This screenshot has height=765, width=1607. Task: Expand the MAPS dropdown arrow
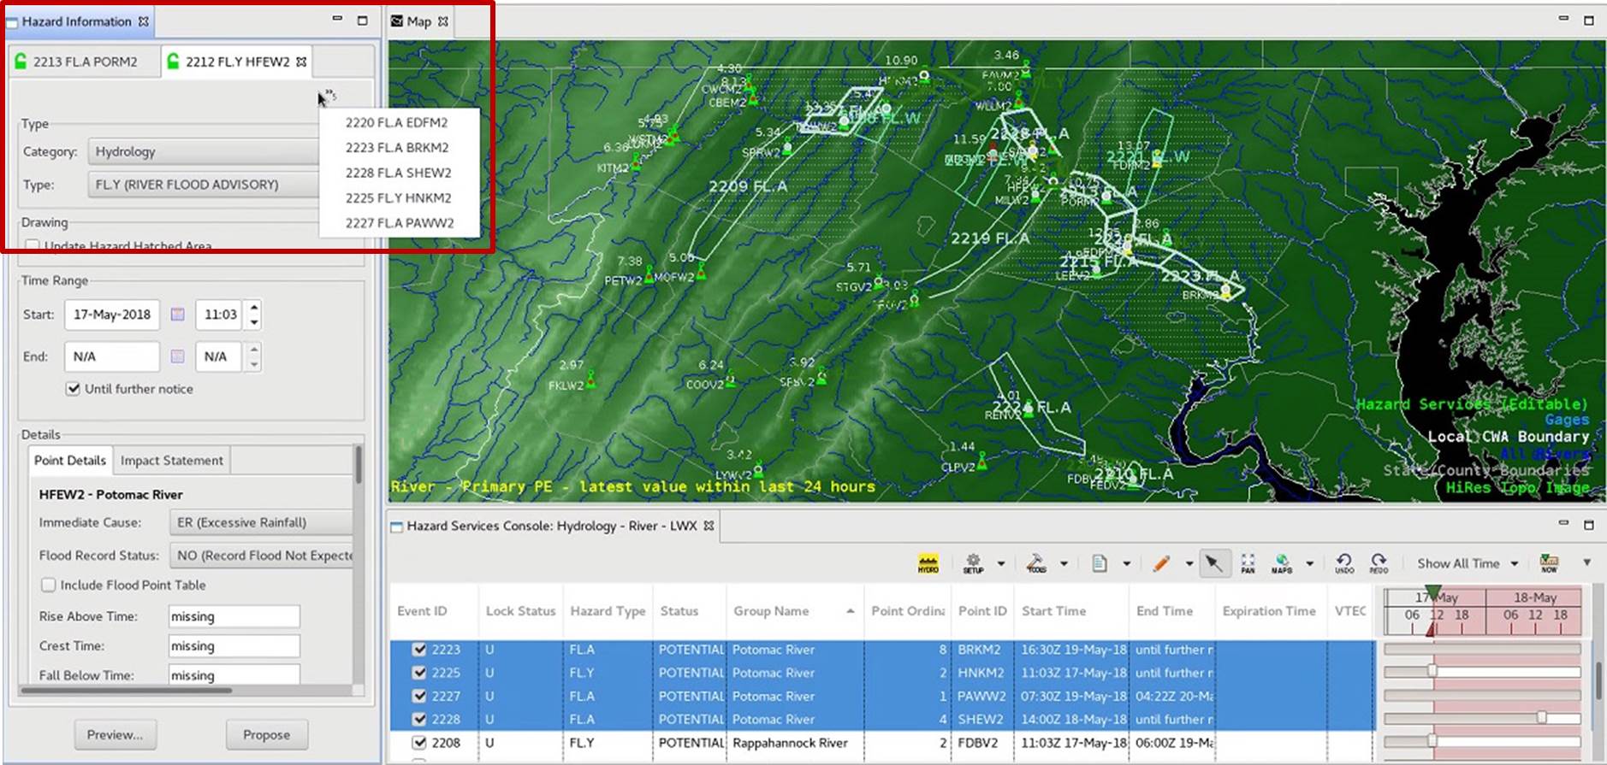[1309, 564]
